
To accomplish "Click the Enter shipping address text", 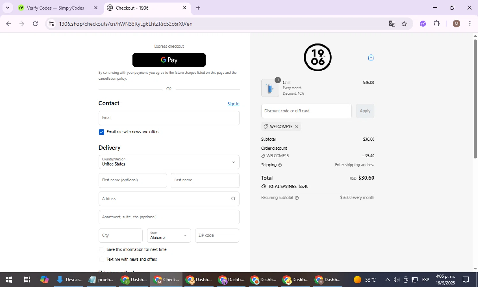I will click(x=354, y=165).
